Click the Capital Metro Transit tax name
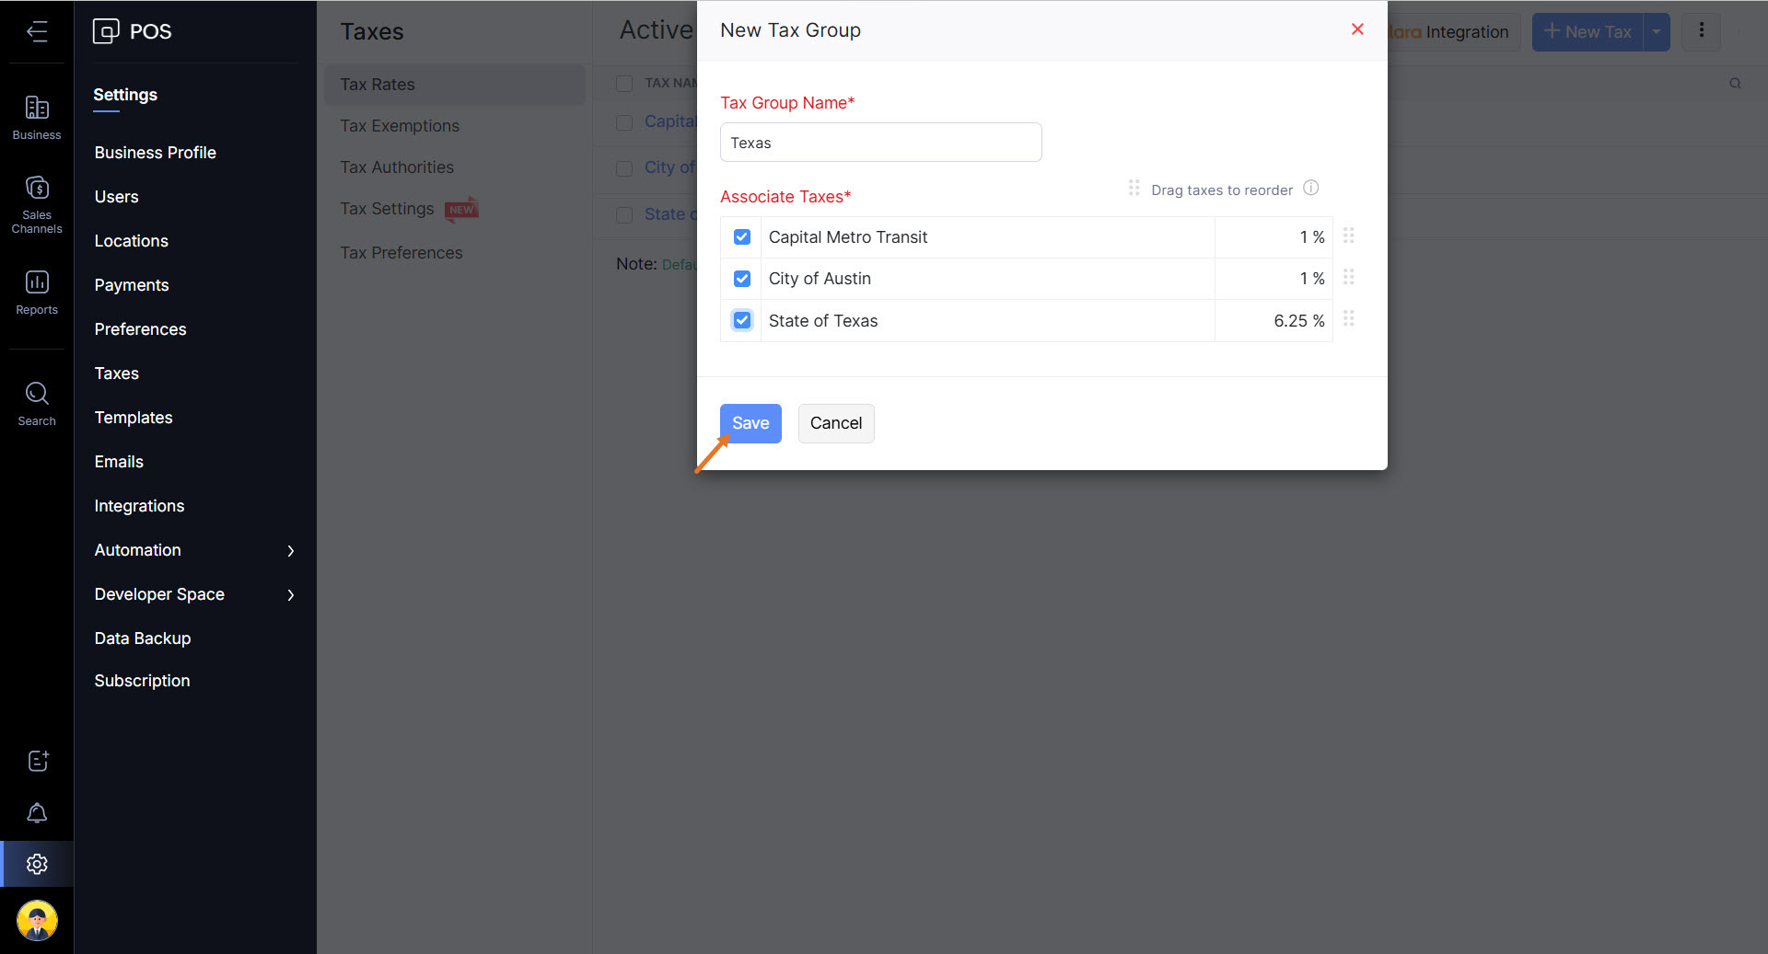 click(848, 237)
